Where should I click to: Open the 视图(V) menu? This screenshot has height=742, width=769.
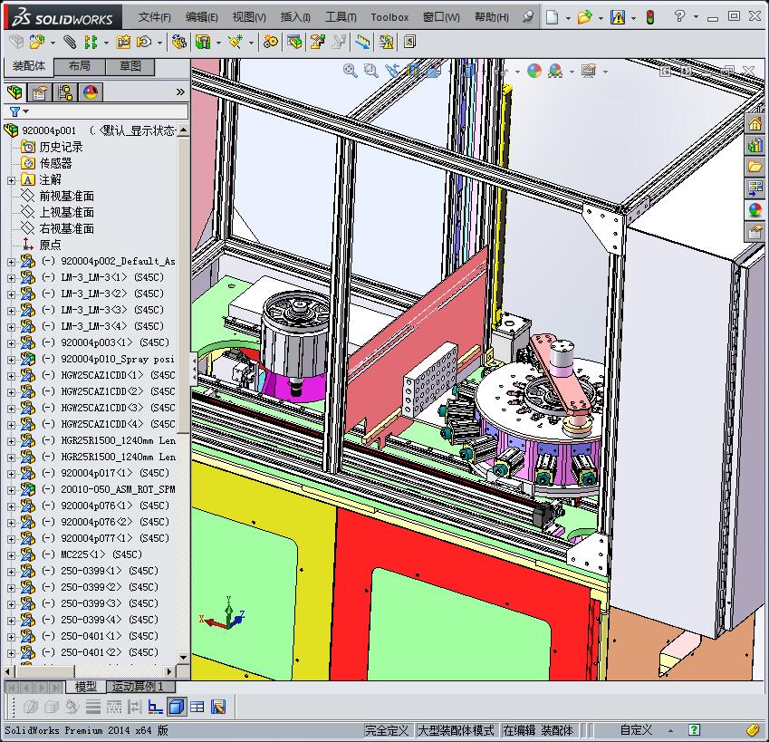tap(249, 17)
